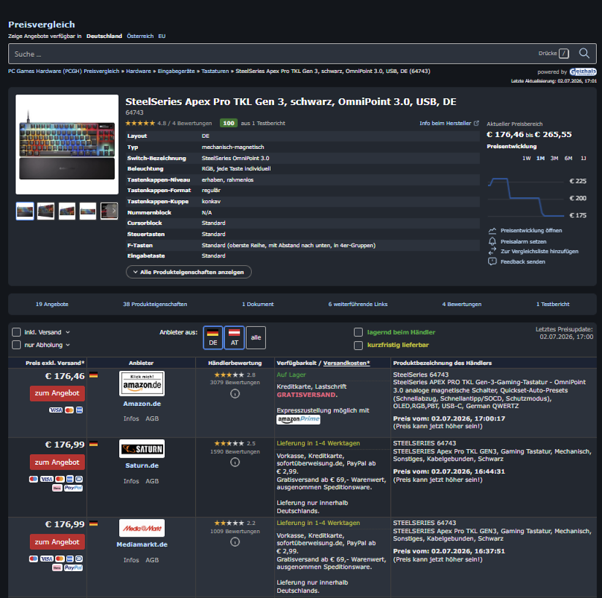Open Hardware breadcrumb link

pos(139,71)
